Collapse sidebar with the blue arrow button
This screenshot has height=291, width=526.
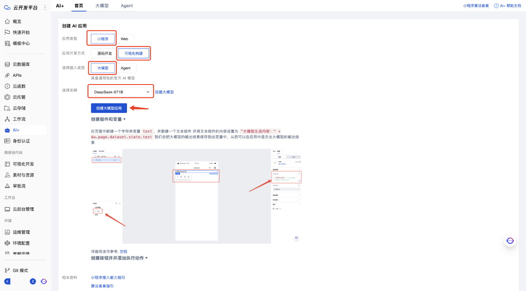7,282
